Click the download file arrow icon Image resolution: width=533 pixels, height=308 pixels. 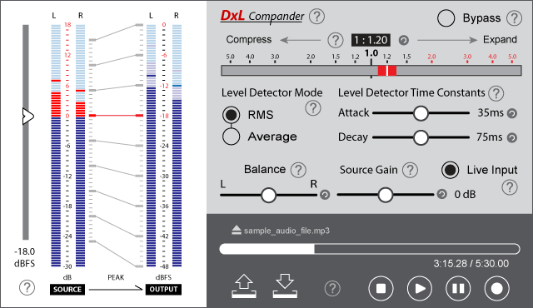pyautogui.click(x=285, y=286)
